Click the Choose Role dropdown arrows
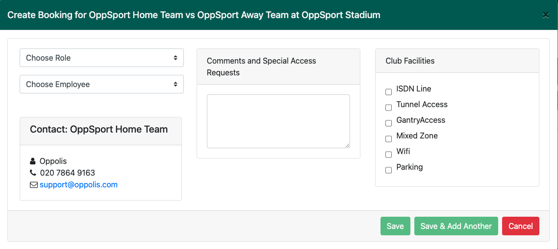The height and width of the screenshot is (249, 558). coord(176,58)
